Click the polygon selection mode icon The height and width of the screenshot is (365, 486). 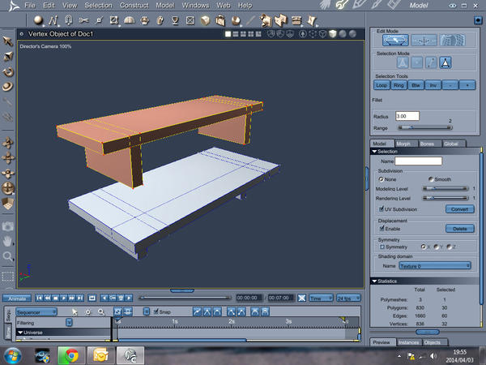point(446,62)
